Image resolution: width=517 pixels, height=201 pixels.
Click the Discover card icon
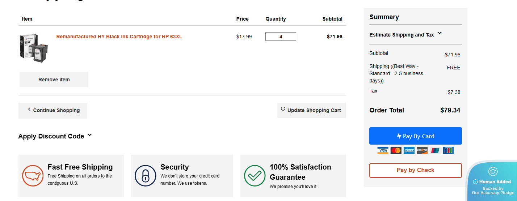(422, 150)
